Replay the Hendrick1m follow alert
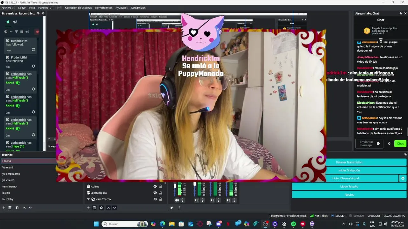Image resolution: width=408 pixels, height=229 pixels. pos(33,50)
